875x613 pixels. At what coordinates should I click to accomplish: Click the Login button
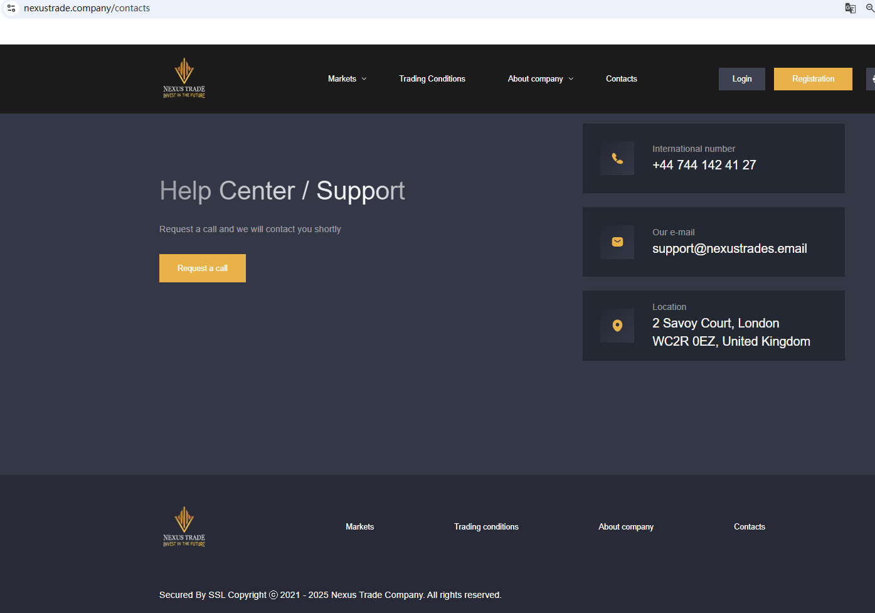741,79
